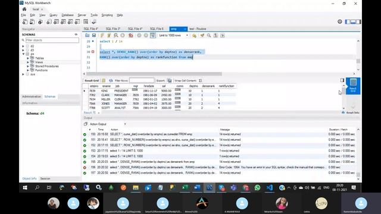Open Visual Studio Code from taskbar

point(270,188)
